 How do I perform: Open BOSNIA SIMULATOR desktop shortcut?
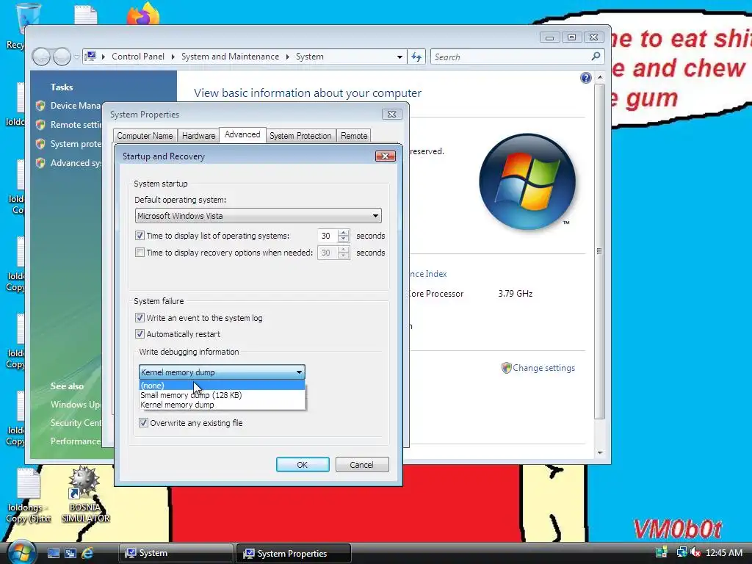coord(85,495)
